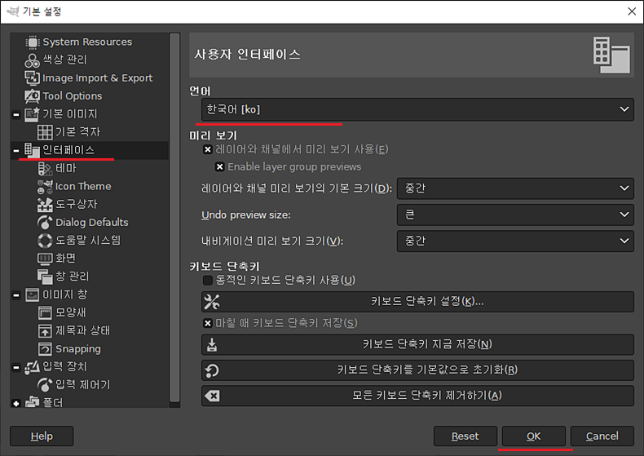Collapse the 기본 이미지 tree node
Screen dimensions: 644x456
[16, 115]
